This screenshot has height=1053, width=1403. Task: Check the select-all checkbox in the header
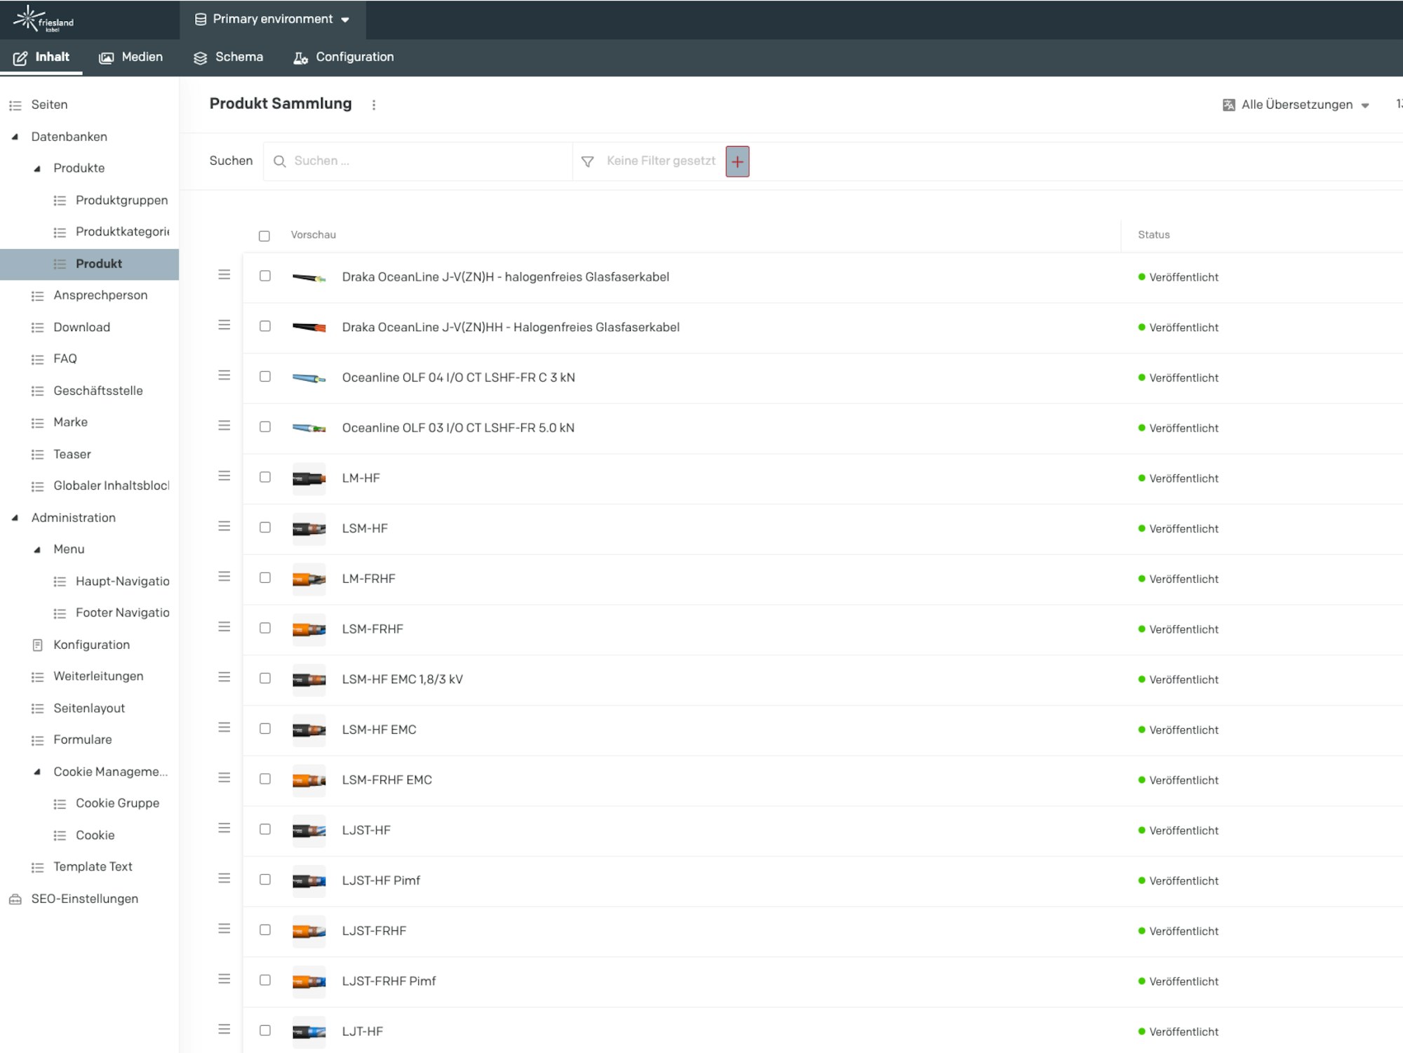(264, 236)
